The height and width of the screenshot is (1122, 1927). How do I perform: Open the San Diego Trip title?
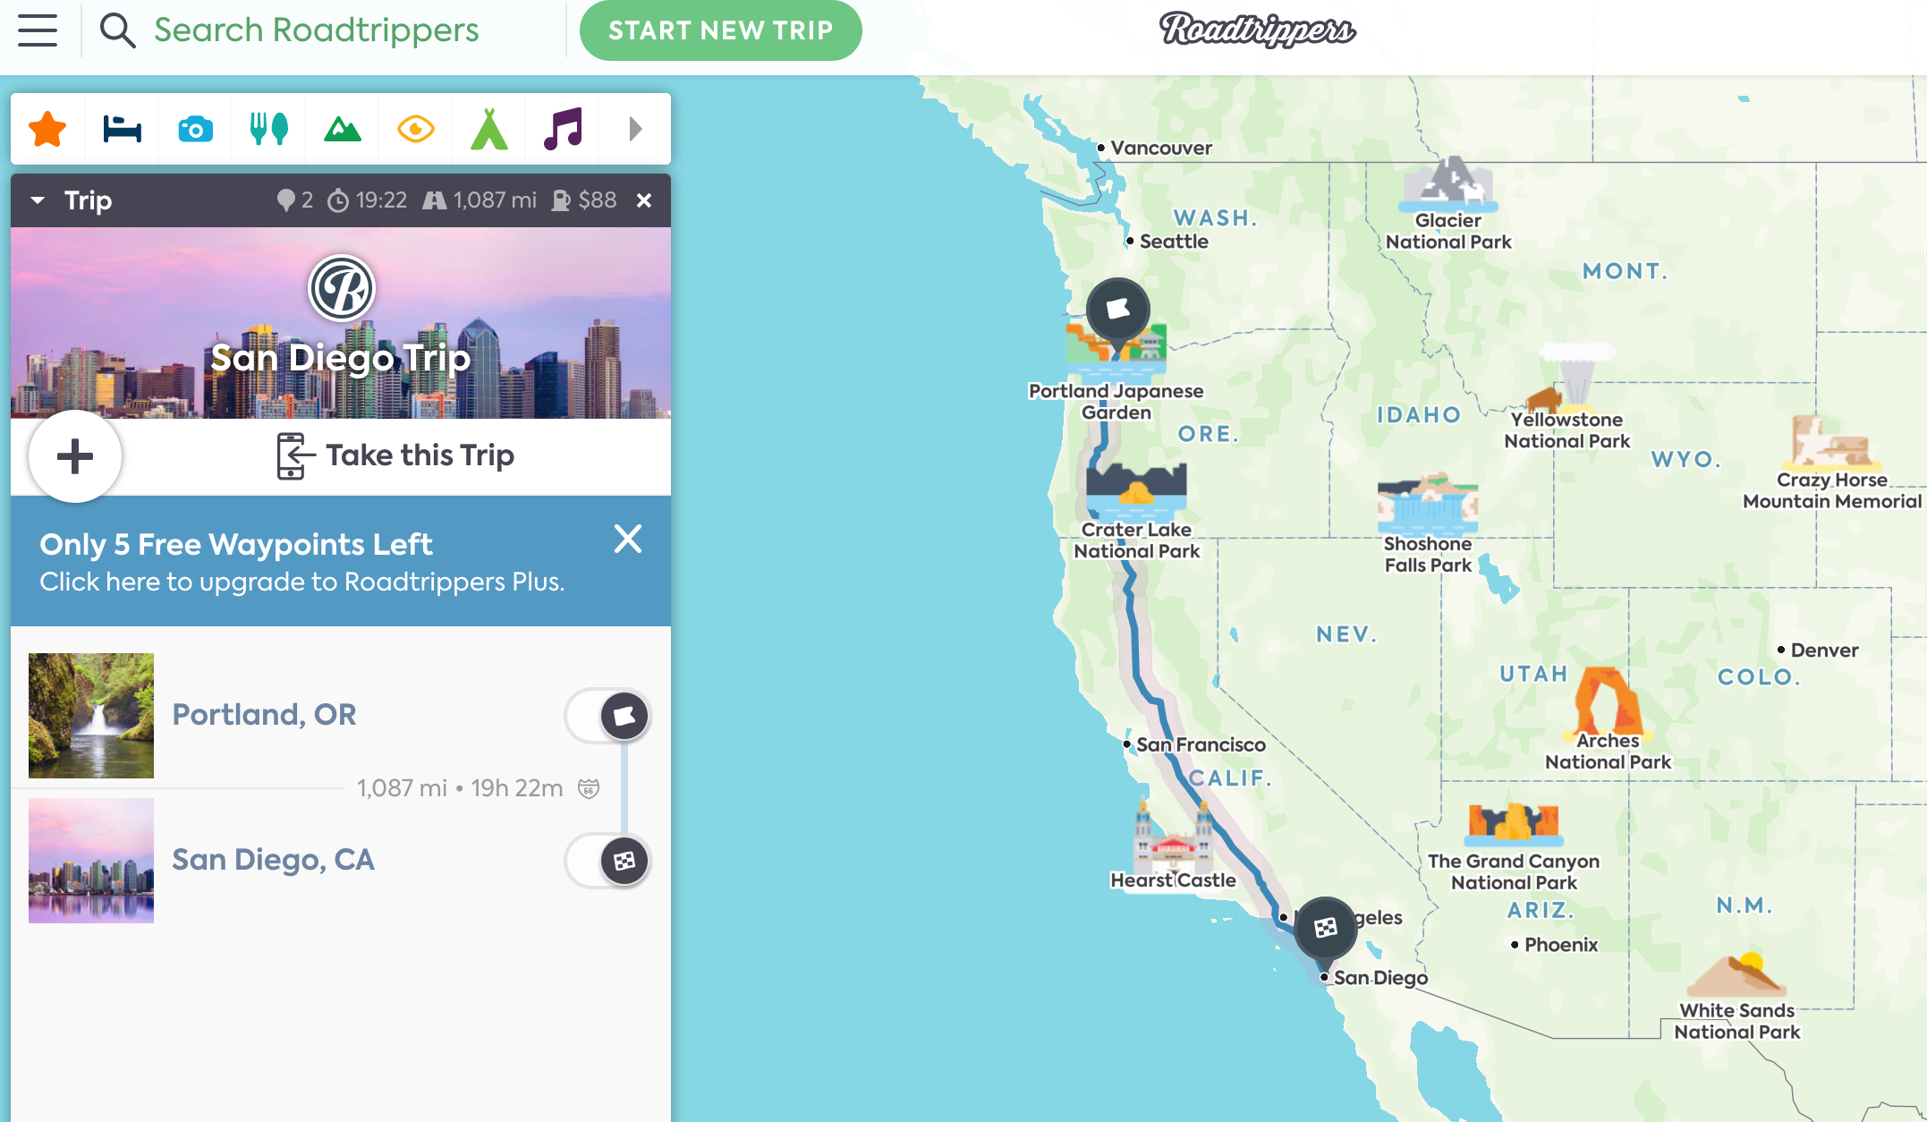tap(341, 358)
